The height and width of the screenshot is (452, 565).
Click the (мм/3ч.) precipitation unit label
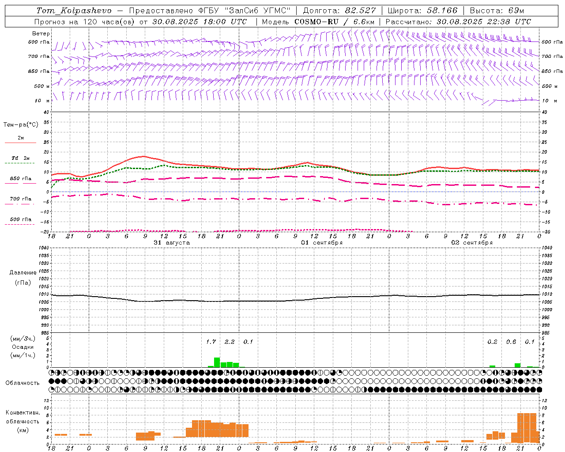point(23,339)
